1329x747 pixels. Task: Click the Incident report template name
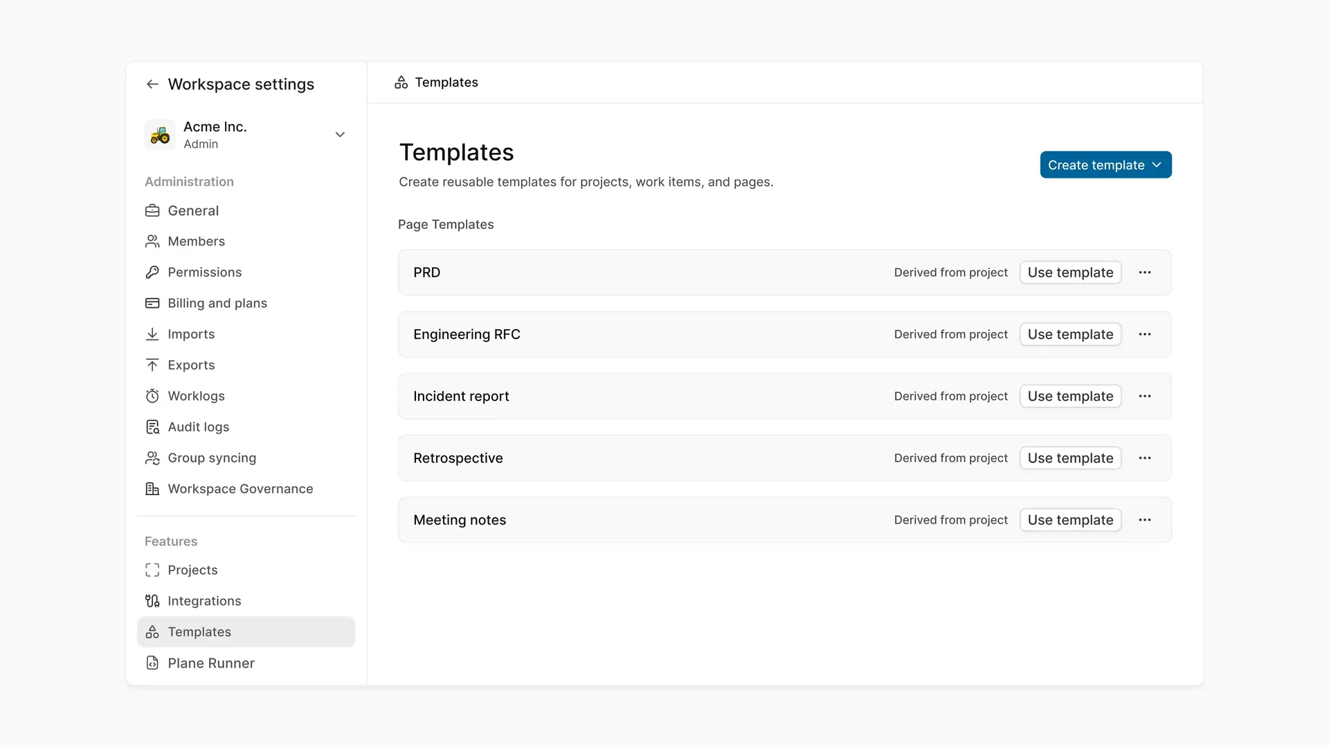pos(461,396)
